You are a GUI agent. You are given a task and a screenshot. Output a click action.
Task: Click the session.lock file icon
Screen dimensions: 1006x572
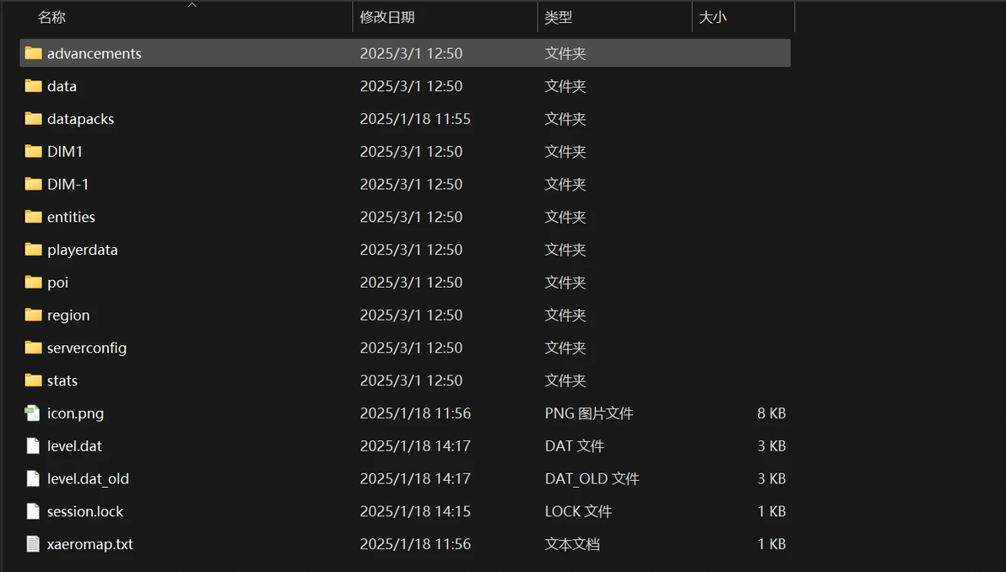[x=33, y=511]
